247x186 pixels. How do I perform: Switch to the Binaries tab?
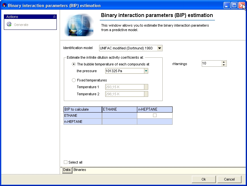tap(80, 170)
